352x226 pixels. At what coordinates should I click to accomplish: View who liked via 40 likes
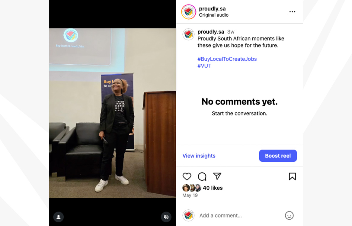point(213,188)
